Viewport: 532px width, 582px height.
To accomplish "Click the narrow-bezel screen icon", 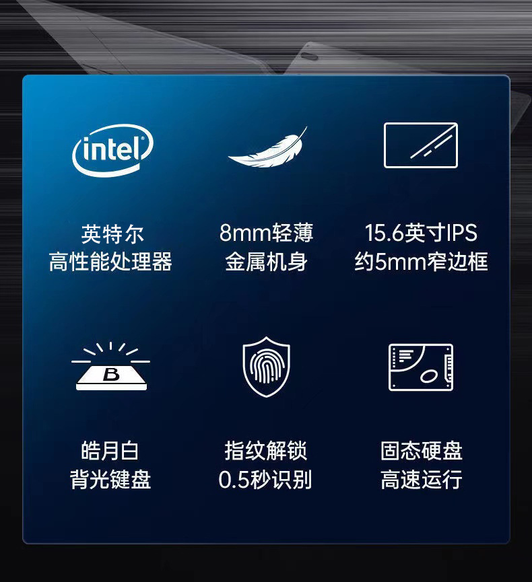I will [x=420, y=145].
